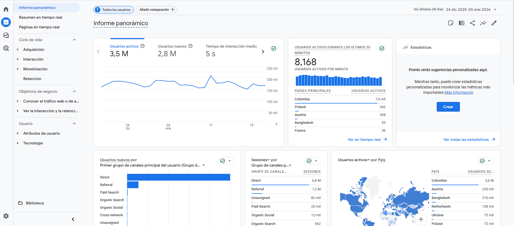Click the Direct bar in channel chart
514x226 pixels.
click(178, 177)
